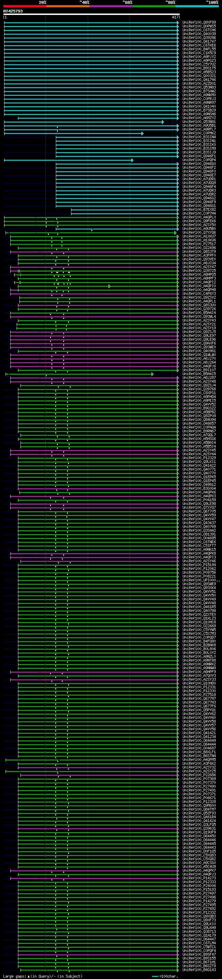Select the UniRef100_B6SZT9 label
This screenshot has width=222, height=979.
[199, 966]
